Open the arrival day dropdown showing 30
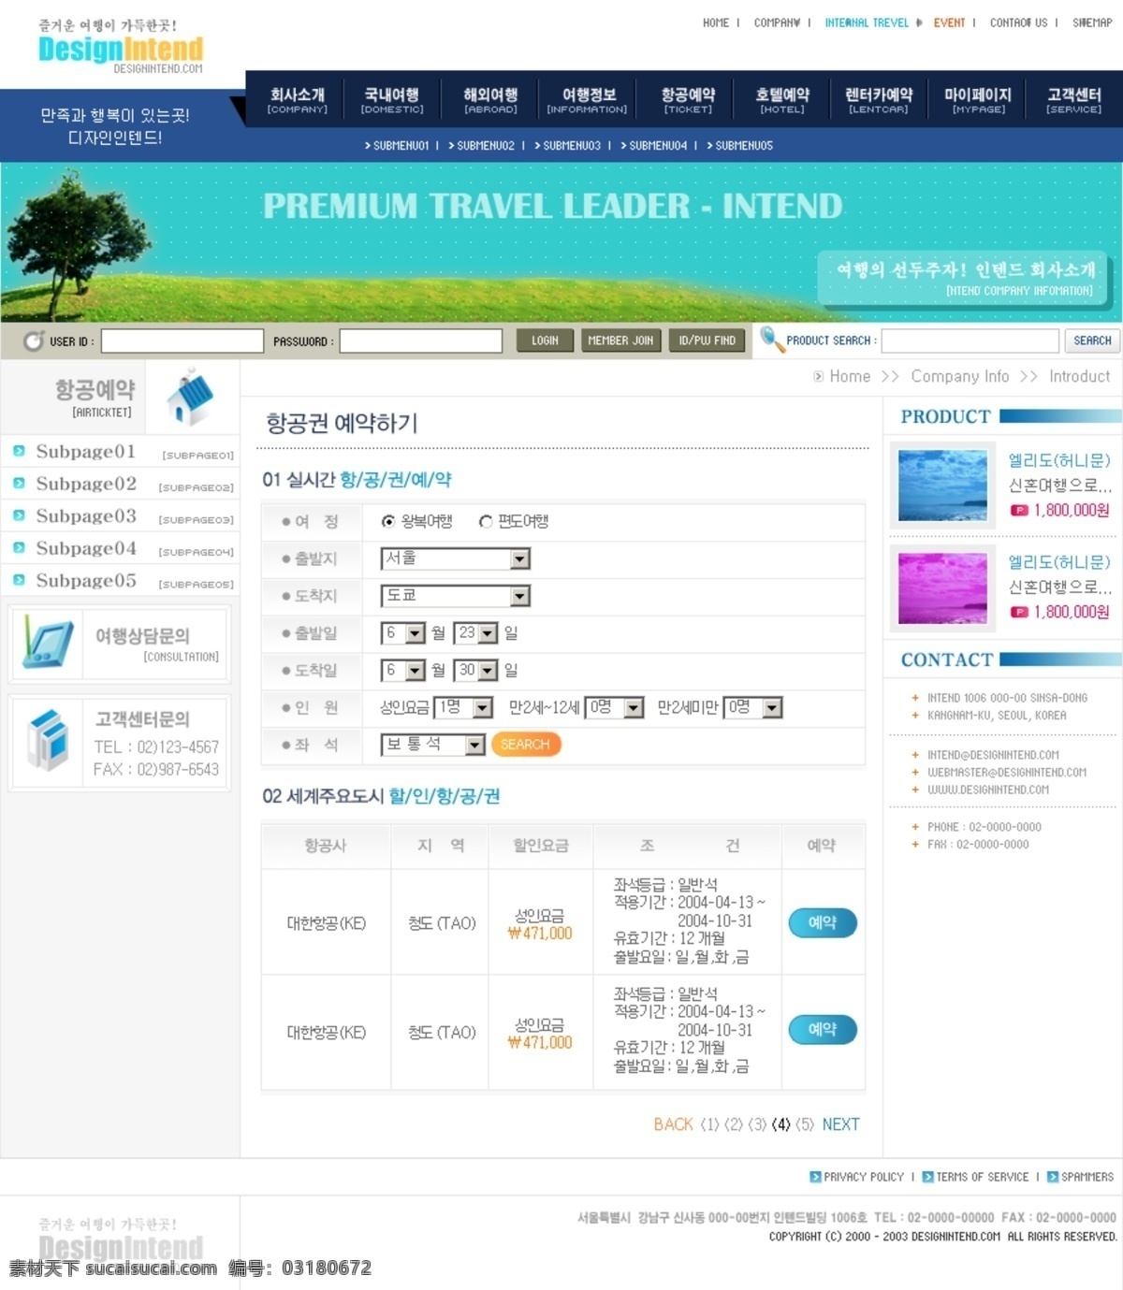 point(475,671)
